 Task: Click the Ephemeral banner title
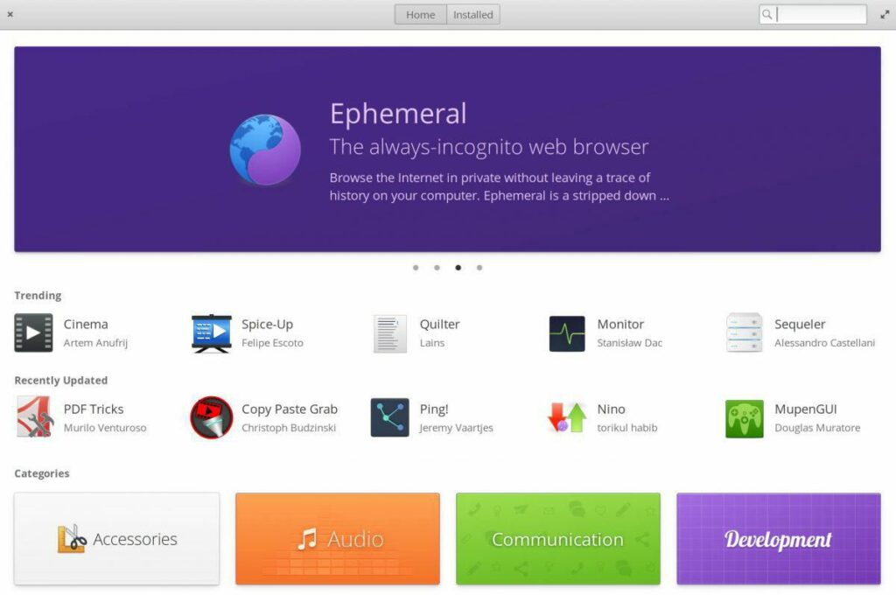398,114
